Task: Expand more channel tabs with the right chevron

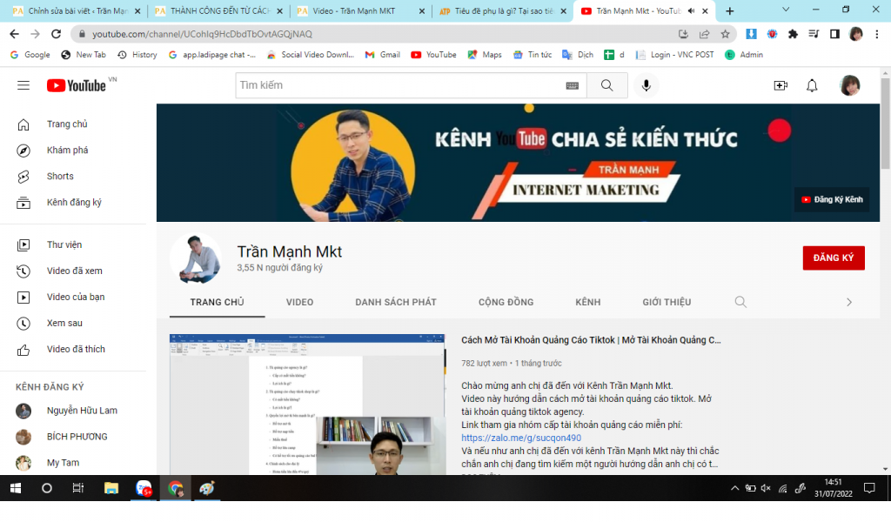Action: (x=848, y=302)
